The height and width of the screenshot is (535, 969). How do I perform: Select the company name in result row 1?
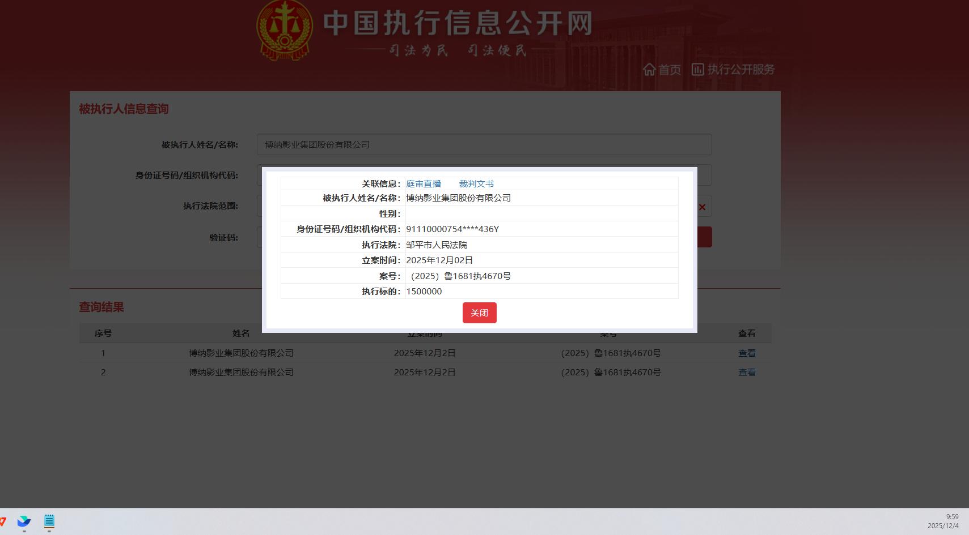241,353
